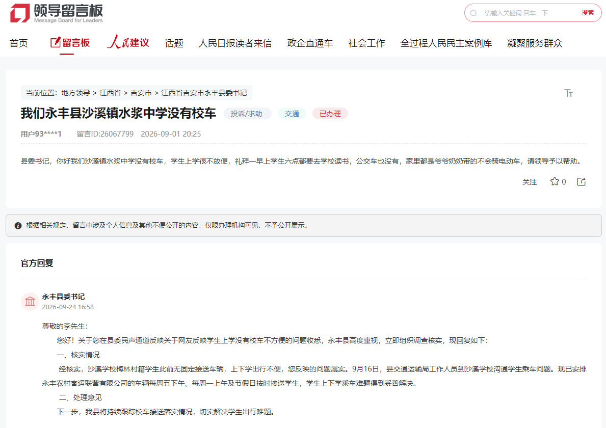Open the 政企直通车 menu item
Viewport: 606px width, 428px height.
[x=310, y=43]
